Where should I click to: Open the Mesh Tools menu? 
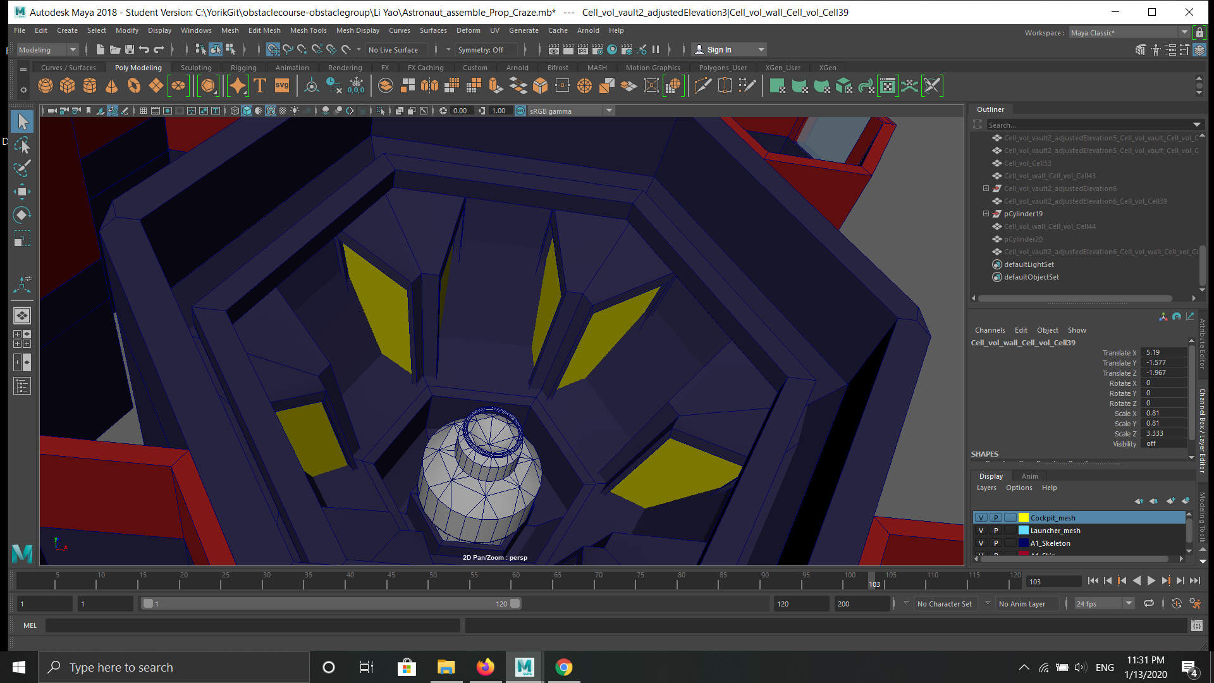tap(308, 30)
